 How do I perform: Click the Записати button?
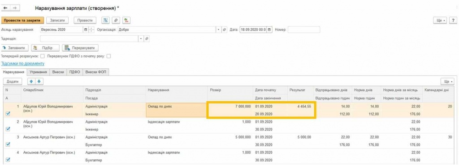click(57, 21)
